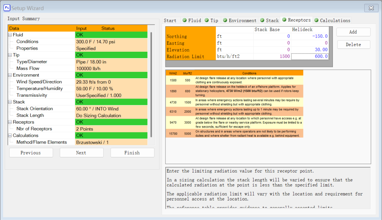
Task: Select the Stack Orientation tree row
Action: pos(78,109)
